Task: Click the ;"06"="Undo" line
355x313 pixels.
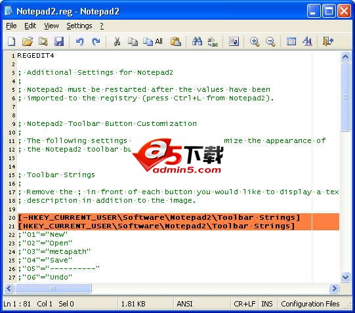Action: click(x=45, y=278)
